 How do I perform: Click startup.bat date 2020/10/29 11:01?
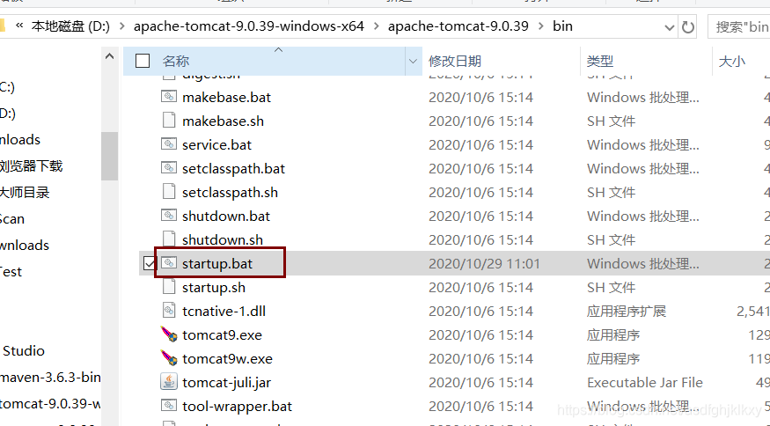484,264
